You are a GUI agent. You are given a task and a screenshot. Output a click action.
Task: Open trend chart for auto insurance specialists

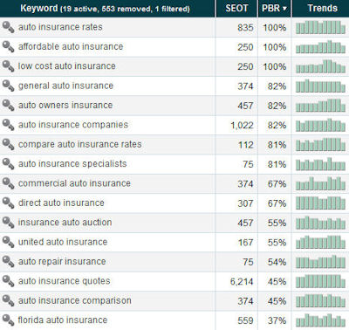pos(321,164)
